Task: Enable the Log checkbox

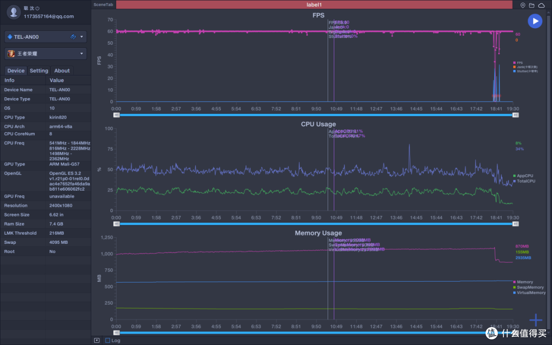Action: [107, 340]
